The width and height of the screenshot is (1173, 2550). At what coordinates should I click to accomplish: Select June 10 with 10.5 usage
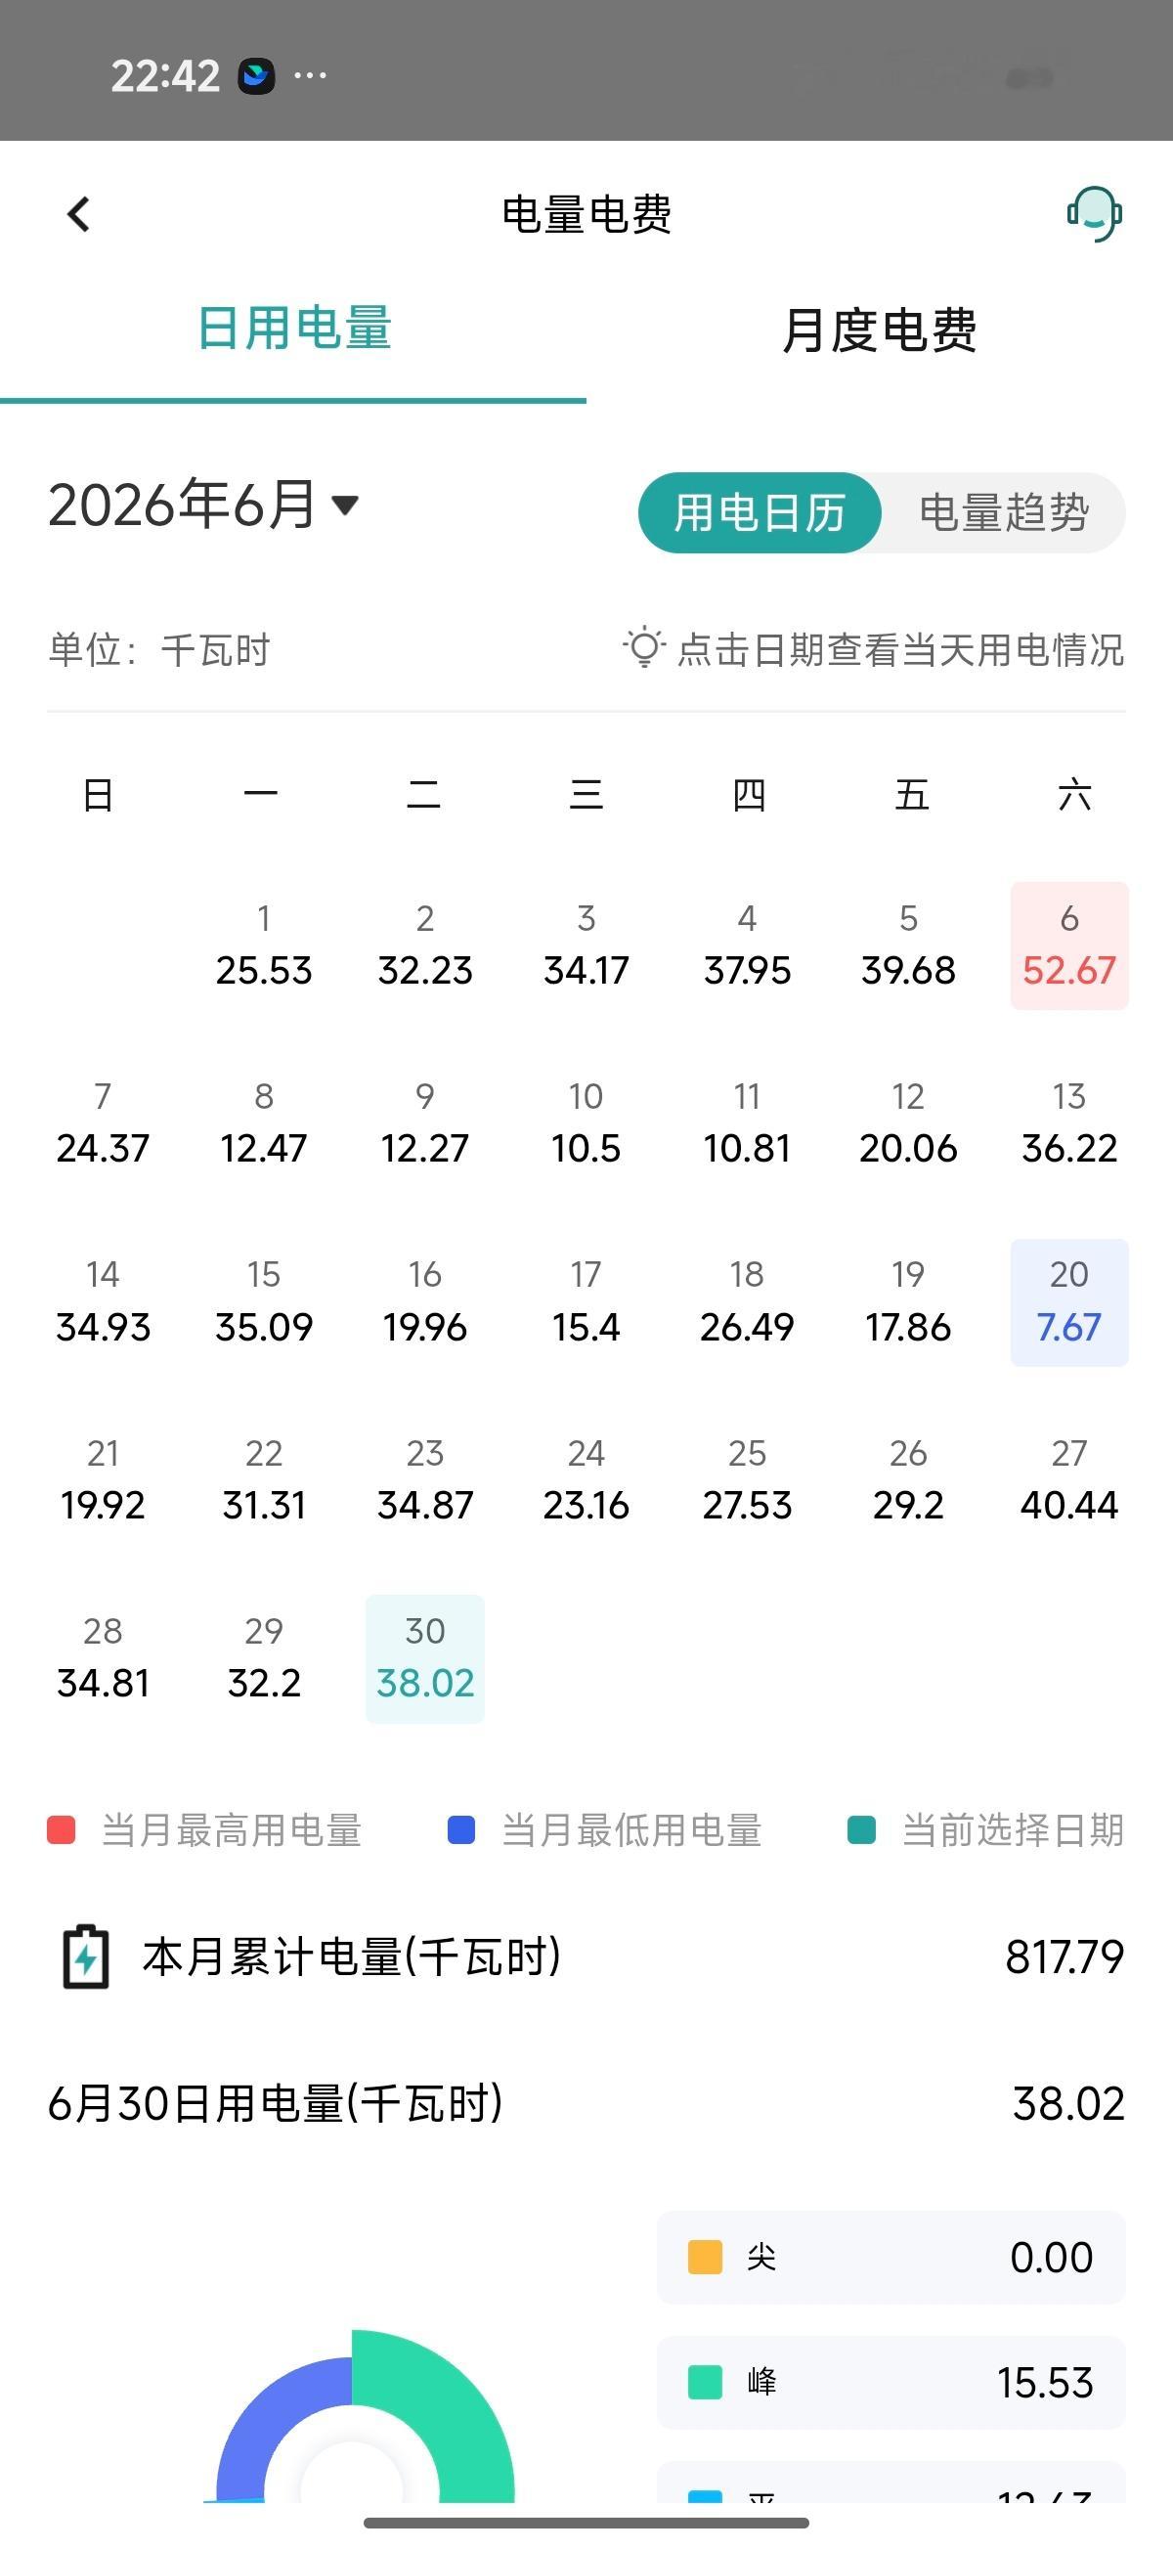586,1123
